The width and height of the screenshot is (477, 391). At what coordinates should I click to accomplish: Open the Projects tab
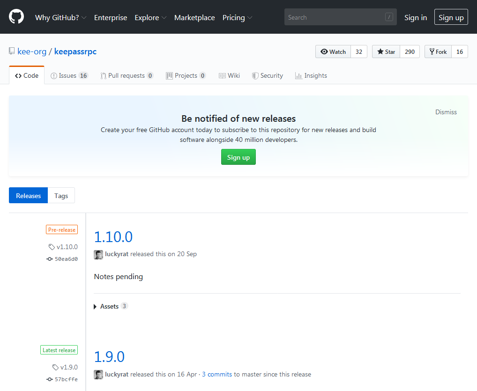pos(186,75)
